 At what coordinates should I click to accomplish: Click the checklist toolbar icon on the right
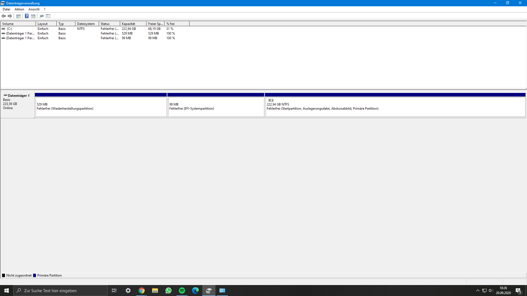[48, 16]
